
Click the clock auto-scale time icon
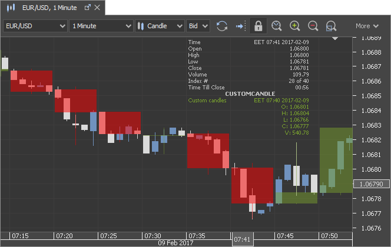277,26
